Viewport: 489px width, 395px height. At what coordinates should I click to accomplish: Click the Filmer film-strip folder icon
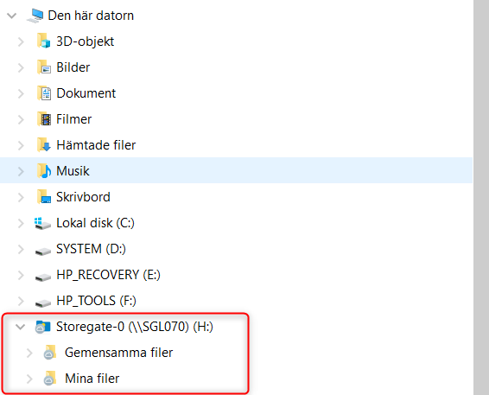[x=44, y=119]
